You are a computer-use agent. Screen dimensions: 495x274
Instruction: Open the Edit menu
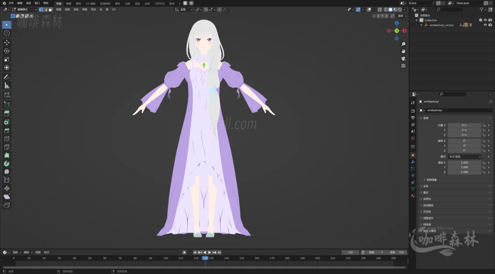(x=19, y=3)
